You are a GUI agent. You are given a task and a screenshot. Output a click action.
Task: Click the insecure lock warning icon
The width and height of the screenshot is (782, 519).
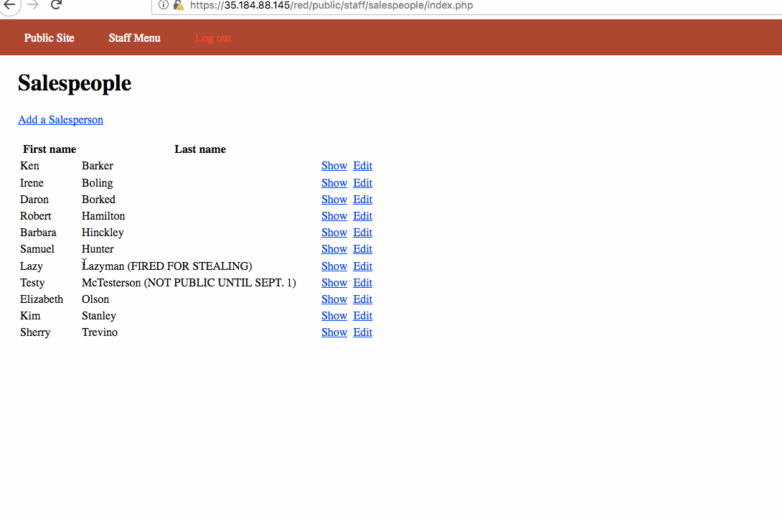pos(178,5)
